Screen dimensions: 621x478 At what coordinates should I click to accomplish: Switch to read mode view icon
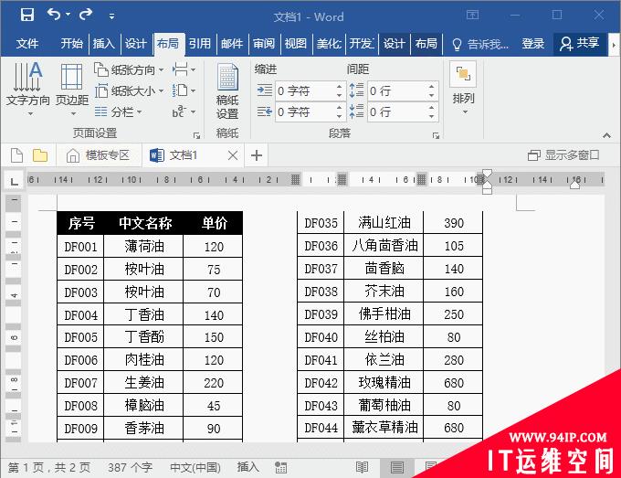coord(362,468)
